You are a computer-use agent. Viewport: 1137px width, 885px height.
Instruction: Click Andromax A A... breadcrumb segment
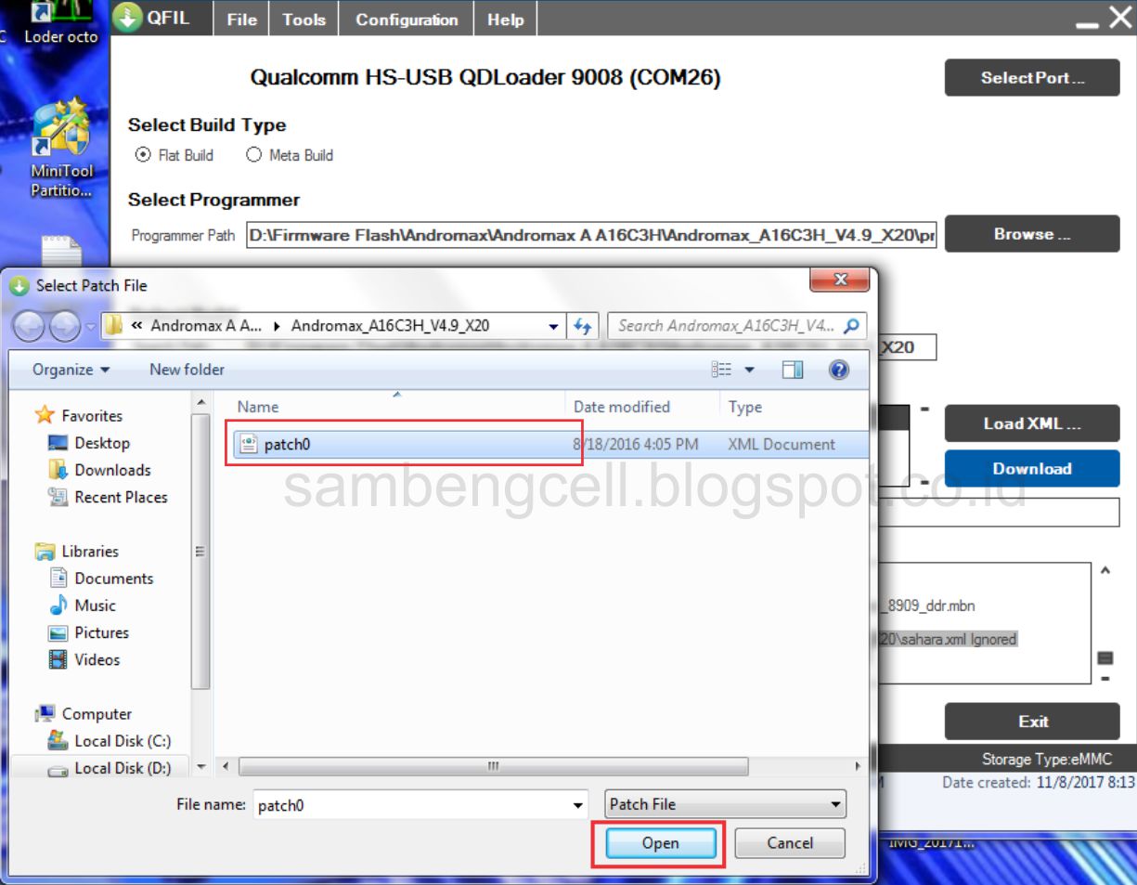[206, 326]
